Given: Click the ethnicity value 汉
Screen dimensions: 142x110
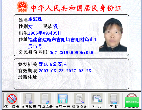Looking at the screenshot, I should coord(56,27).
